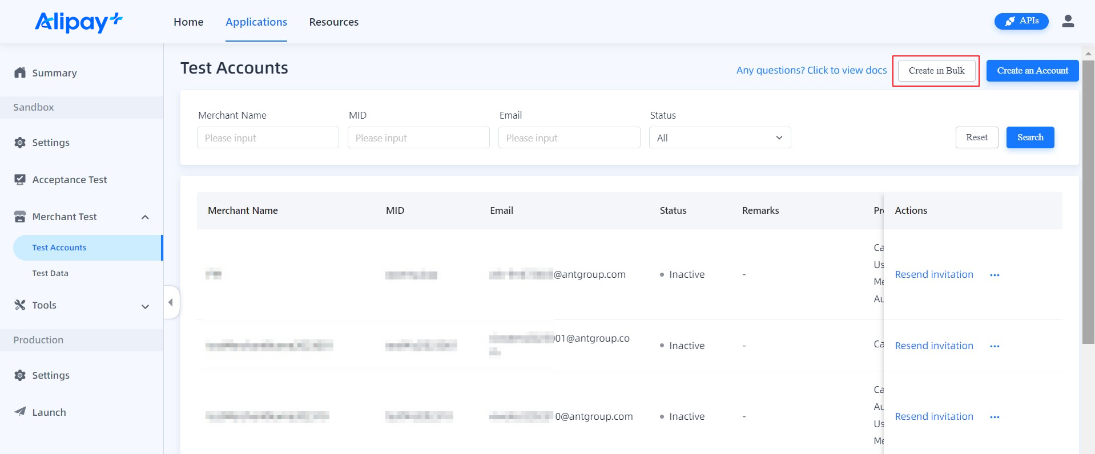Expand the Tools menu chevron
Screen dimensions: 1095x454
145,306
